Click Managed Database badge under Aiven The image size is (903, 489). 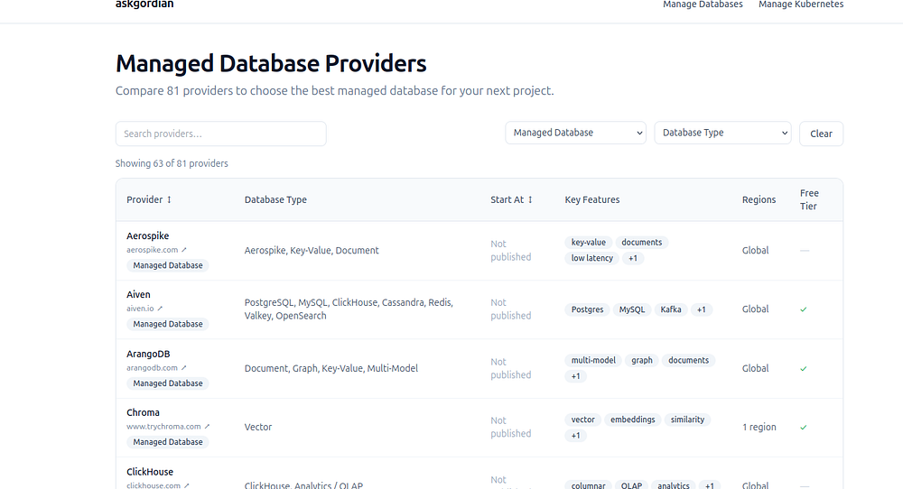168,324
